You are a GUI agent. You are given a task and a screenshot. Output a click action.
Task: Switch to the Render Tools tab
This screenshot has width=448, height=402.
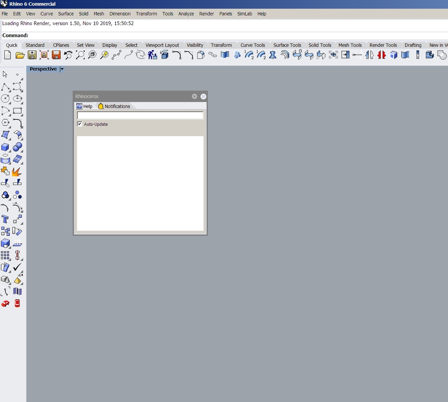383,45
